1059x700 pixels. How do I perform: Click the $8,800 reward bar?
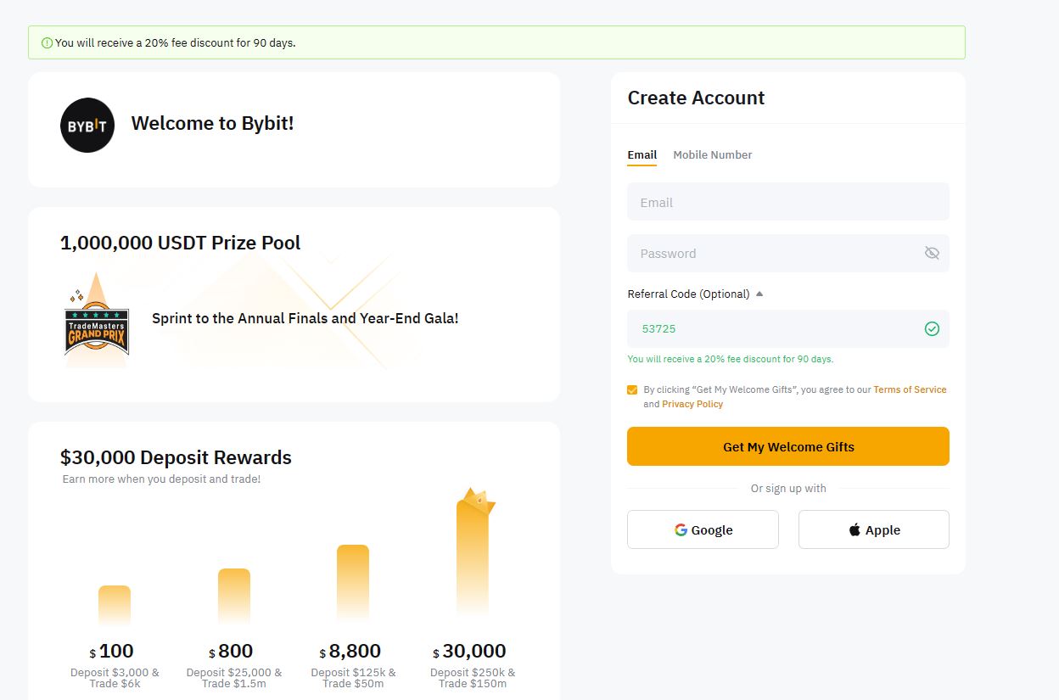pyautogui.click(x=353, y=584)
